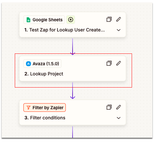This screenshot has height=142, width=155.
Task: Expand the Filter conditions chevron
Action: [119, 118]
